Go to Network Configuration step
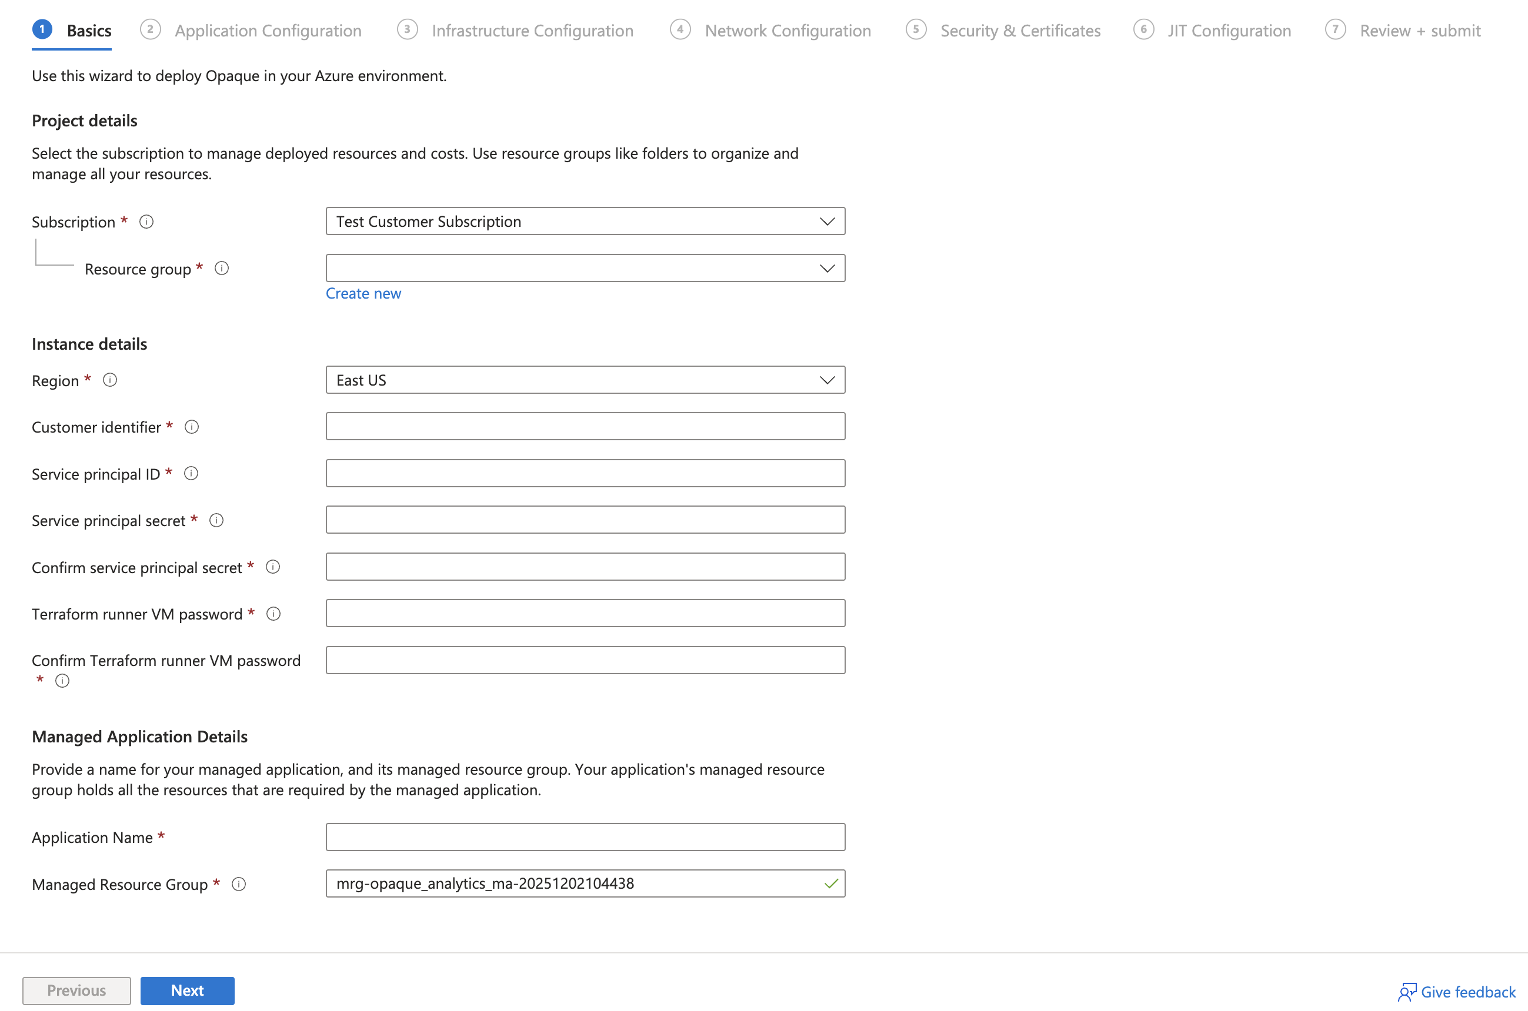This screenshot has width=1528, height=1011. [787, 31]
